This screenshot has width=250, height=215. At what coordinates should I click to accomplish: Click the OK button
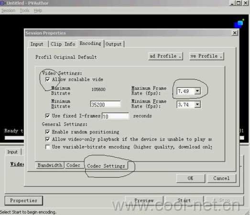pos(190,178)
